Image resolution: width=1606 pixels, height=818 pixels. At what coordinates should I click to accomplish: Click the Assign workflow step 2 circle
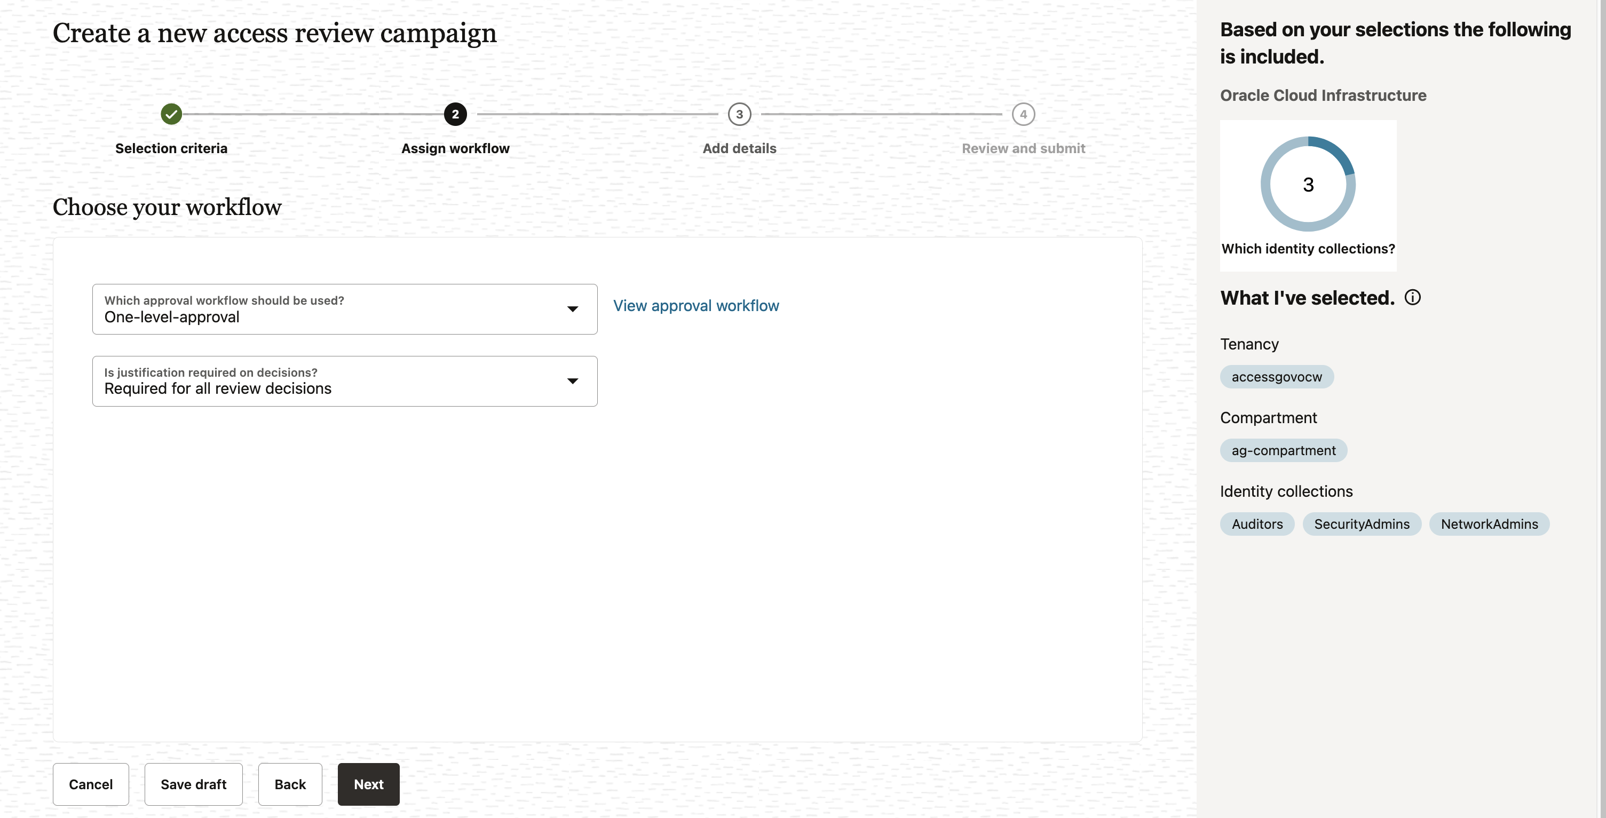[455, 114]
